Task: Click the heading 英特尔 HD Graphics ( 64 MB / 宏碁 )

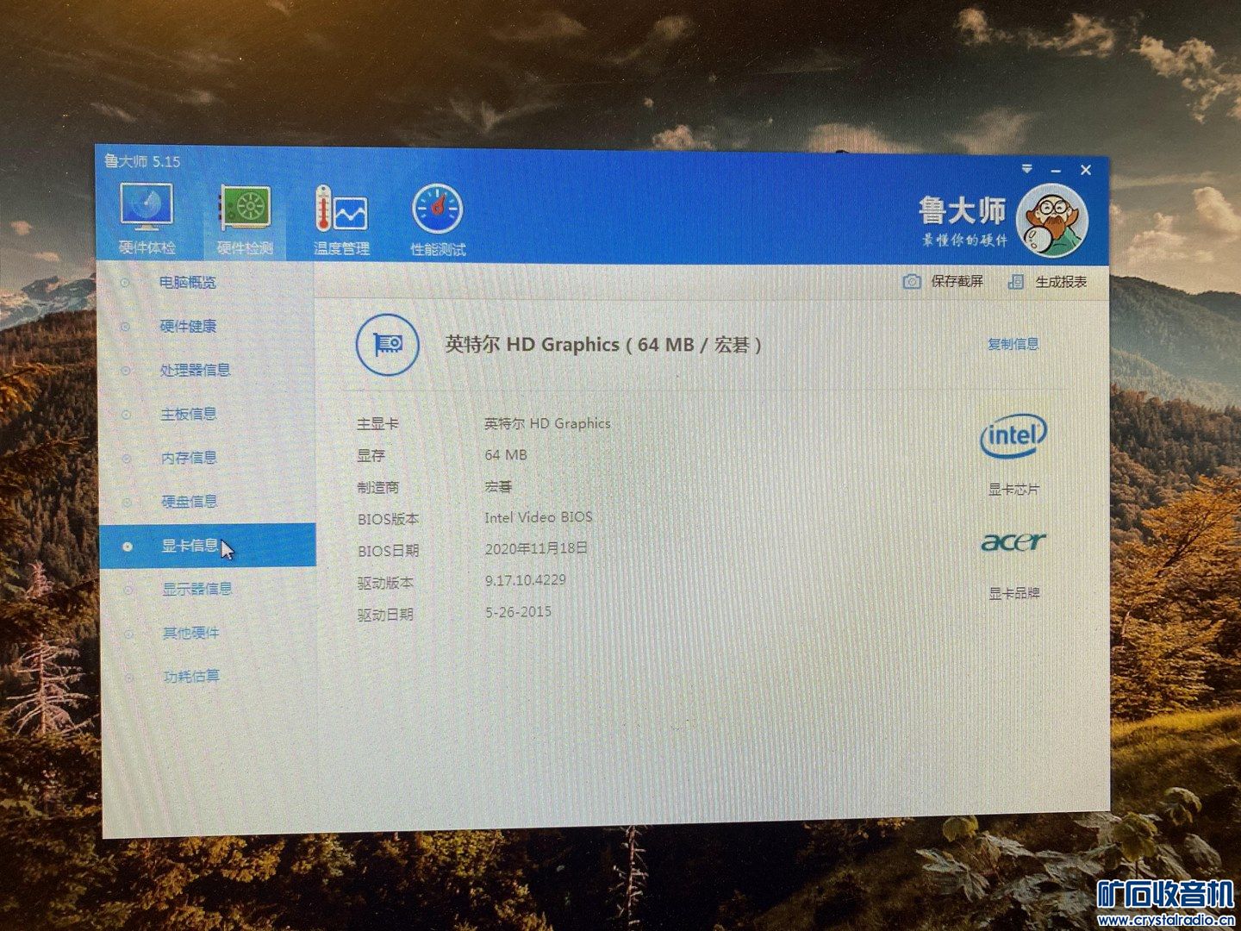Action: (603, 345)
